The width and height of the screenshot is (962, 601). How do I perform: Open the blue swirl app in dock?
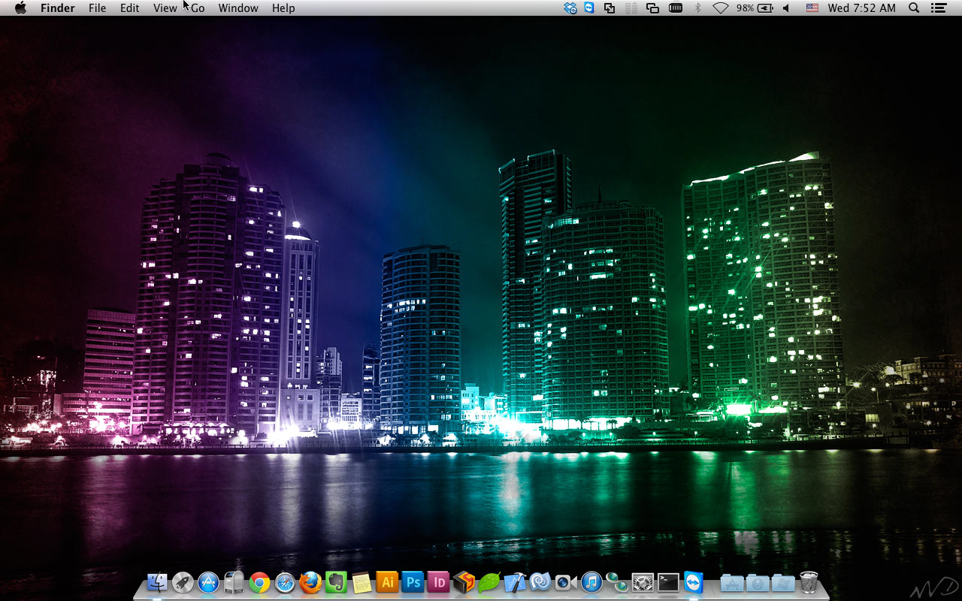(540, 582)
